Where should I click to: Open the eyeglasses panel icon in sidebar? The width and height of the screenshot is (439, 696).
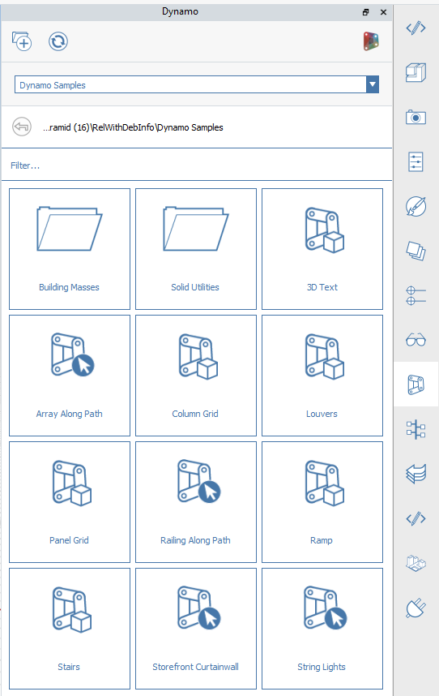[416, 340]
